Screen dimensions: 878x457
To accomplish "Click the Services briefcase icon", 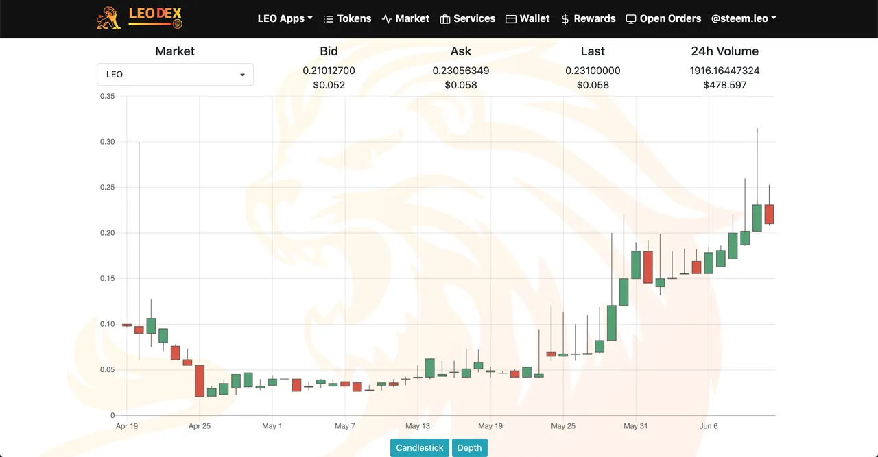I will [445, 19].
